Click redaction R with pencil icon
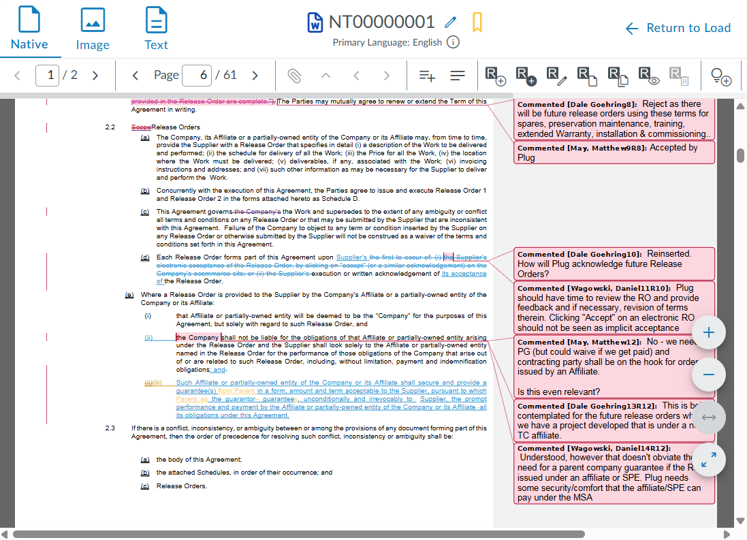The image size is (747, 540). 556,76
